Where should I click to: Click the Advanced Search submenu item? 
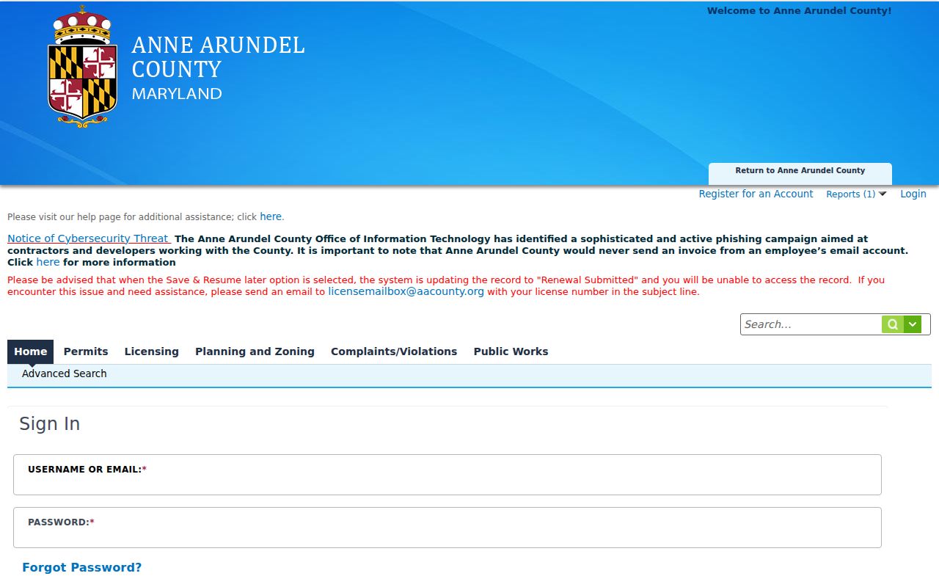65,373
